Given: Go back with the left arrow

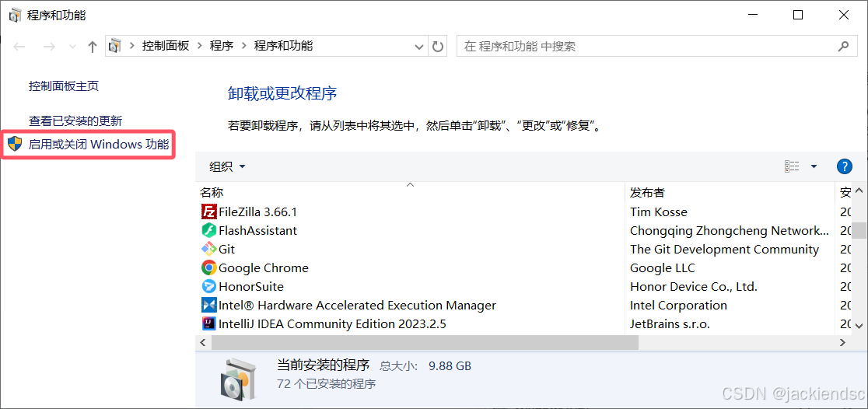Looking at the screenshot, I should [x=19, y=47].
